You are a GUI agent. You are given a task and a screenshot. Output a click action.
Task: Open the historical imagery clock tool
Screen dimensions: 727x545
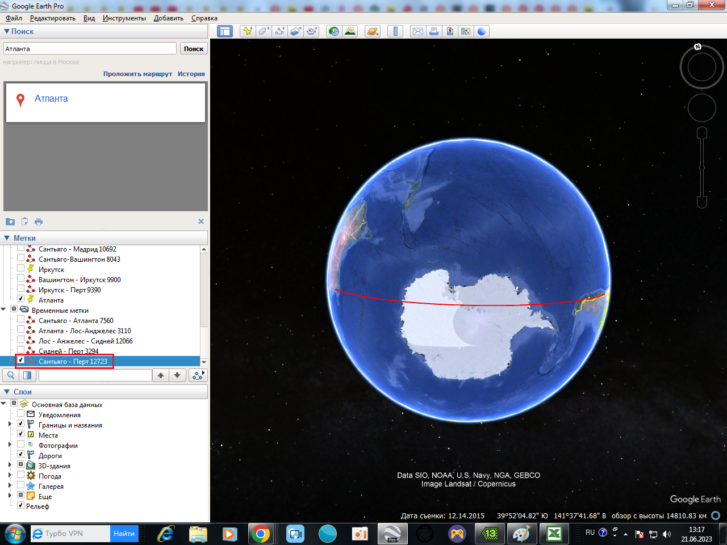(334, 31)
